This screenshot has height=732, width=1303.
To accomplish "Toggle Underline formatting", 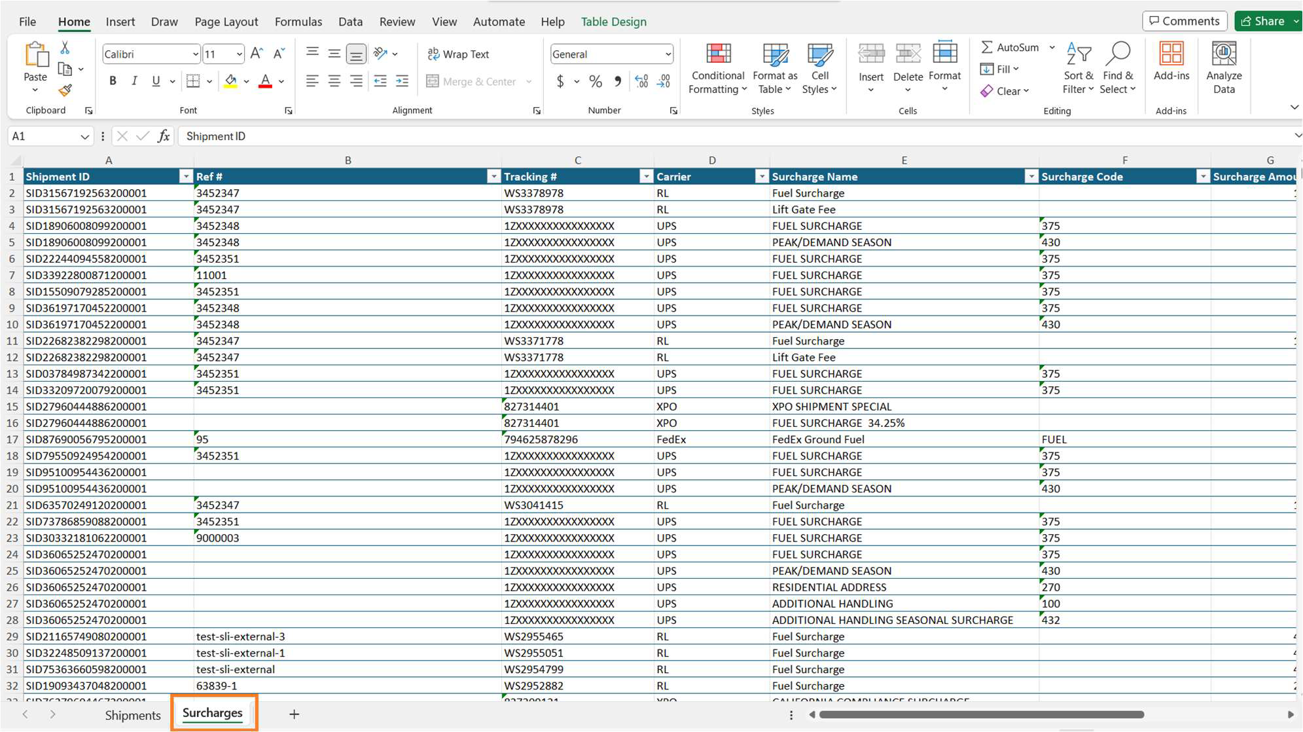I will coord(156,81).
